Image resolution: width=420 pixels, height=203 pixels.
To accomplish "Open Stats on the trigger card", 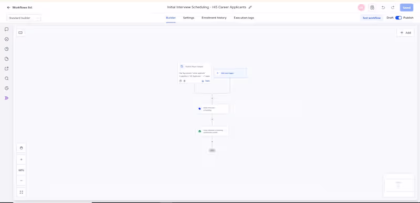I will point(206,81).
